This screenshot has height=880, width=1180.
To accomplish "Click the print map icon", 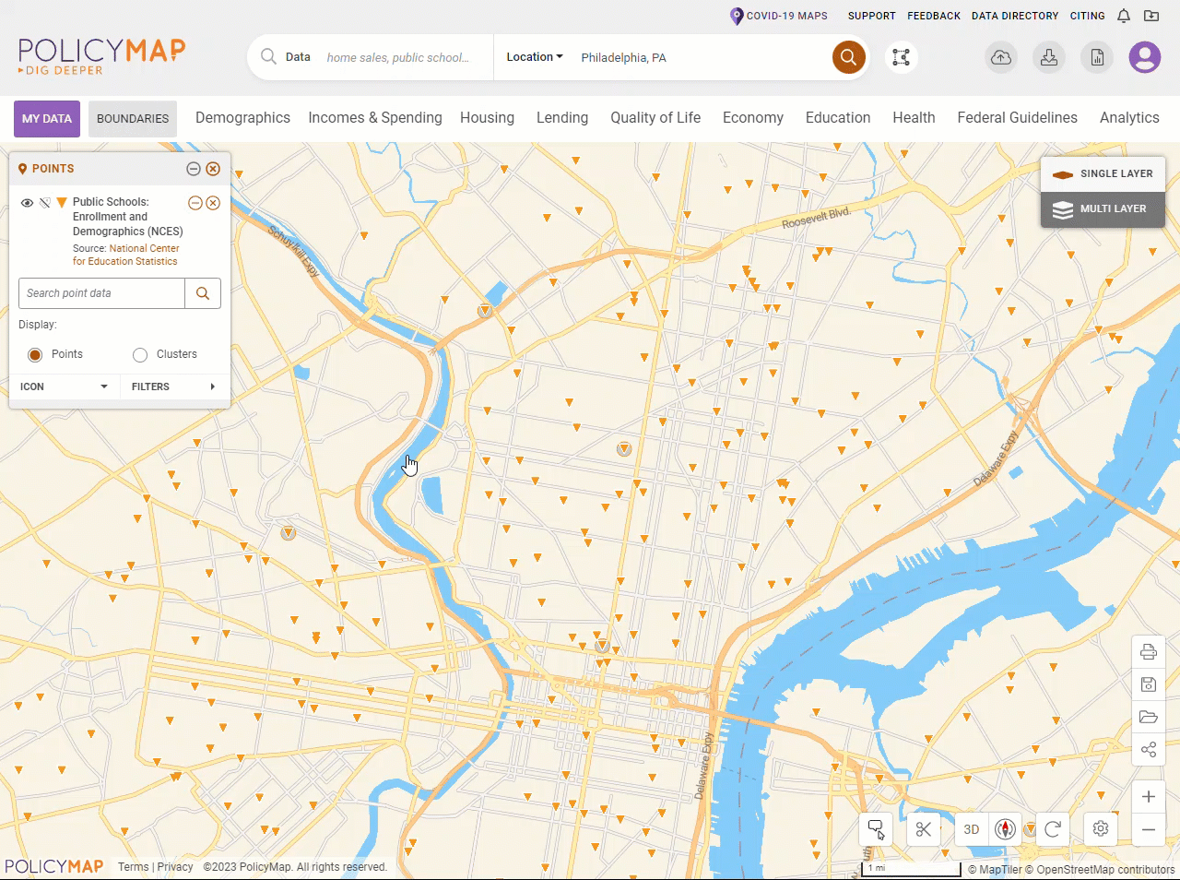I will pyautogui.click(x=1149, y=652).
